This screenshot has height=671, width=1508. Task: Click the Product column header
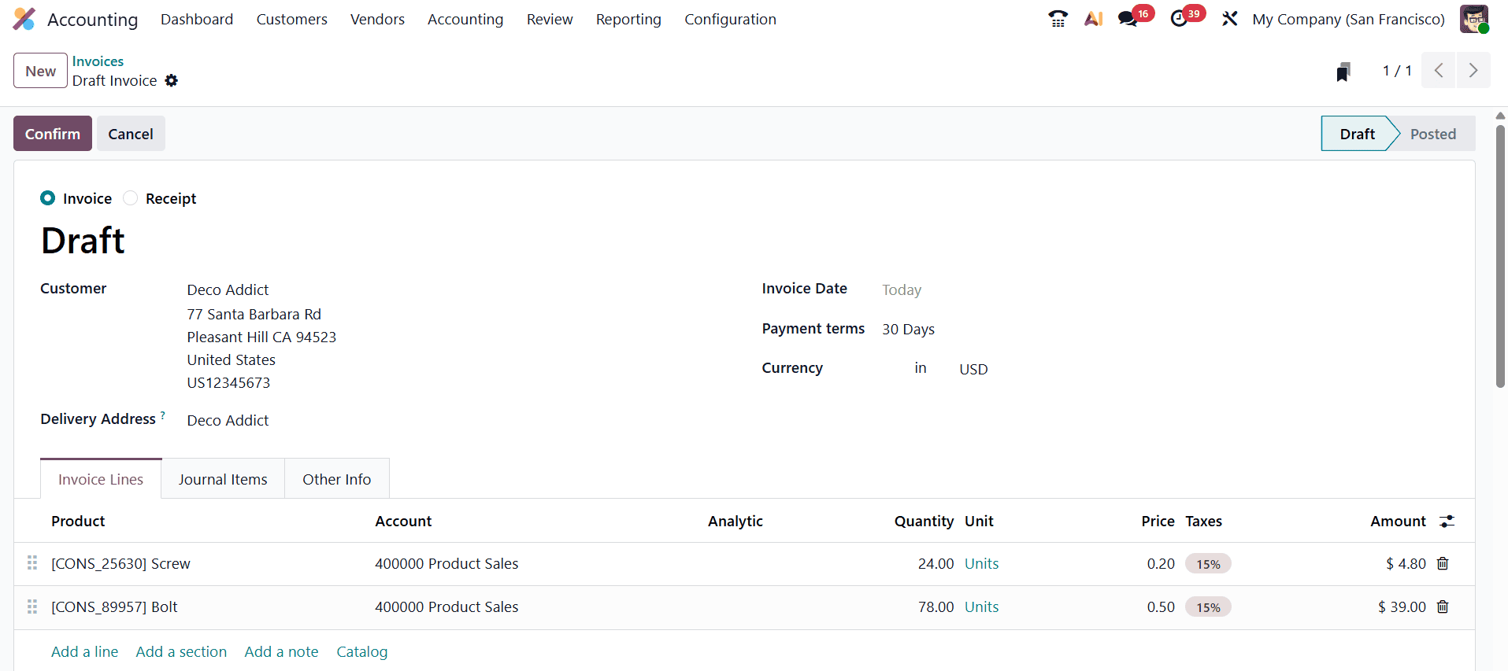point(78,521)
